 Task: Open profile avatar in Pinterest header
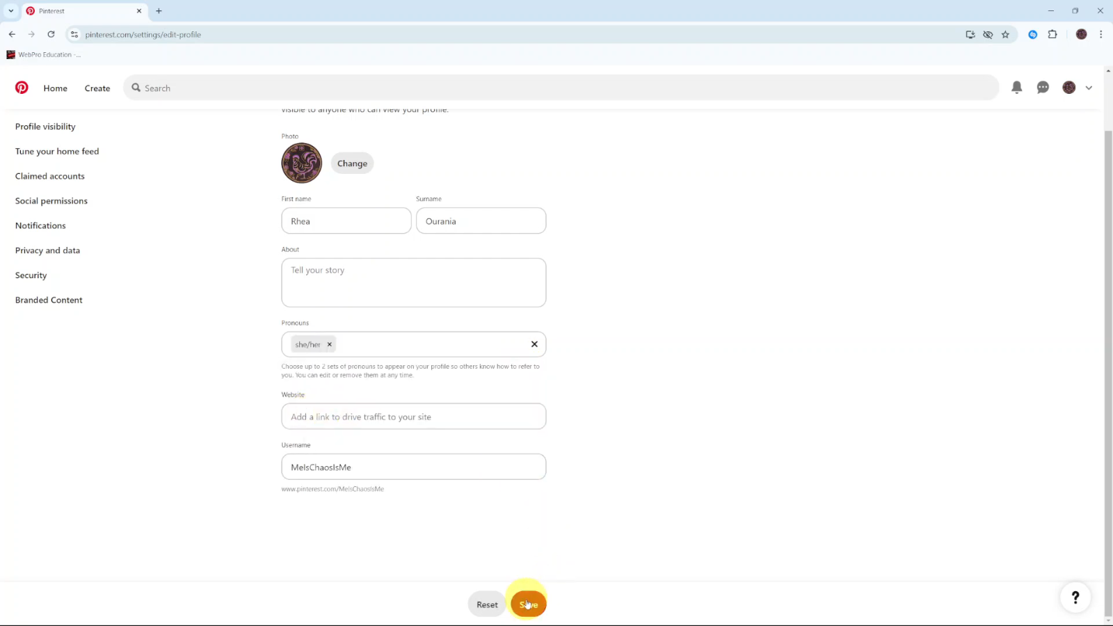[1069, 88]
